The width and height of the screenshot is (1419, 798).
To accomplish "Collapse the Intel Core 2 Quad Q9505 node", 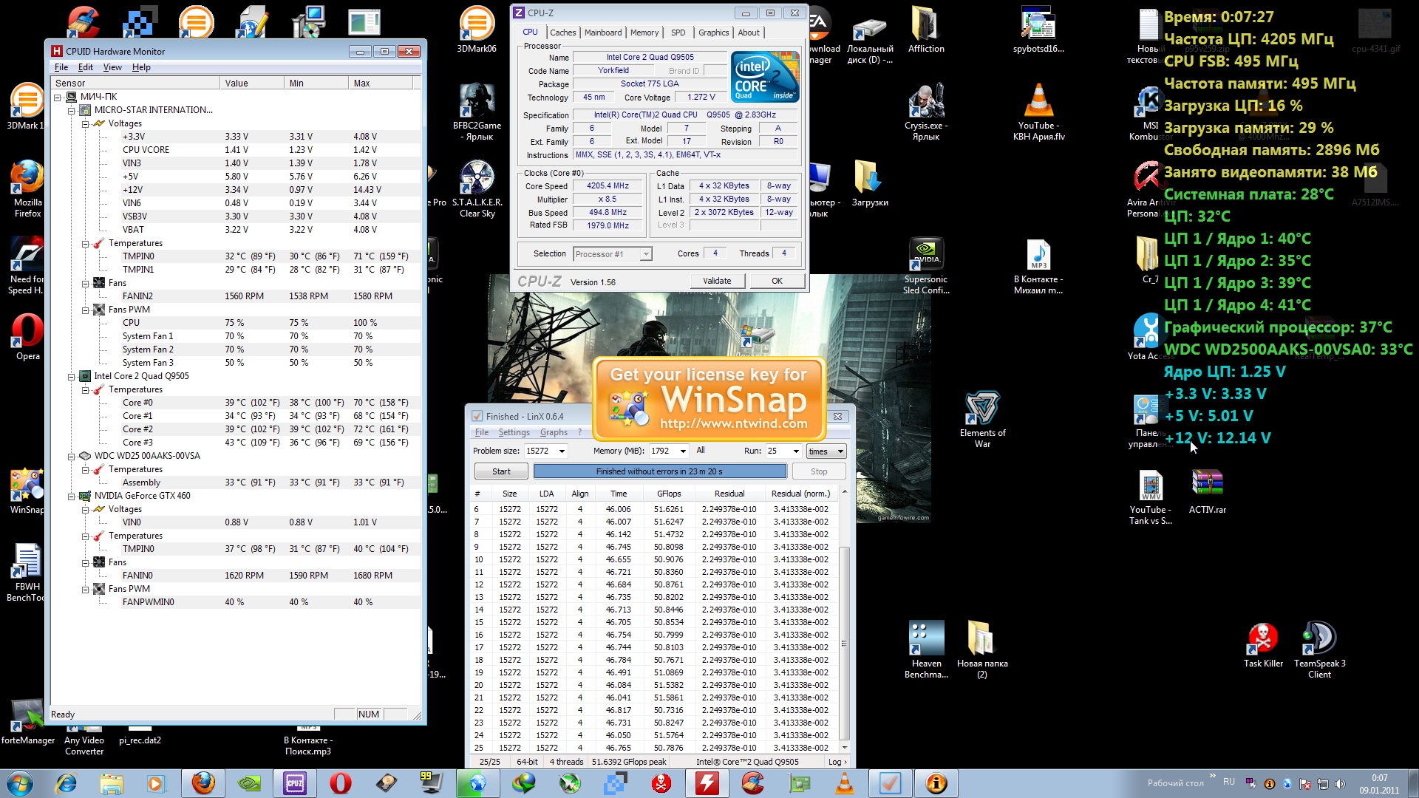I will pos(72,376).
